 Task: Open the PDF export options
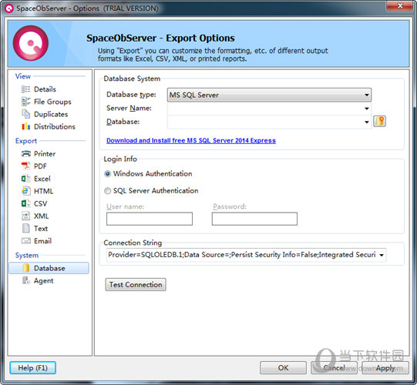pyautogui.click(x=40, y=166)
